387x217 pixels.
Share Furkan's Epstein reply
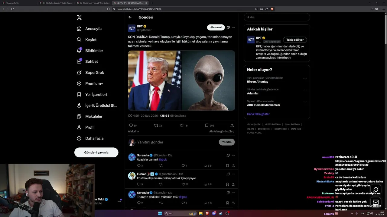(x=233, y=184)
